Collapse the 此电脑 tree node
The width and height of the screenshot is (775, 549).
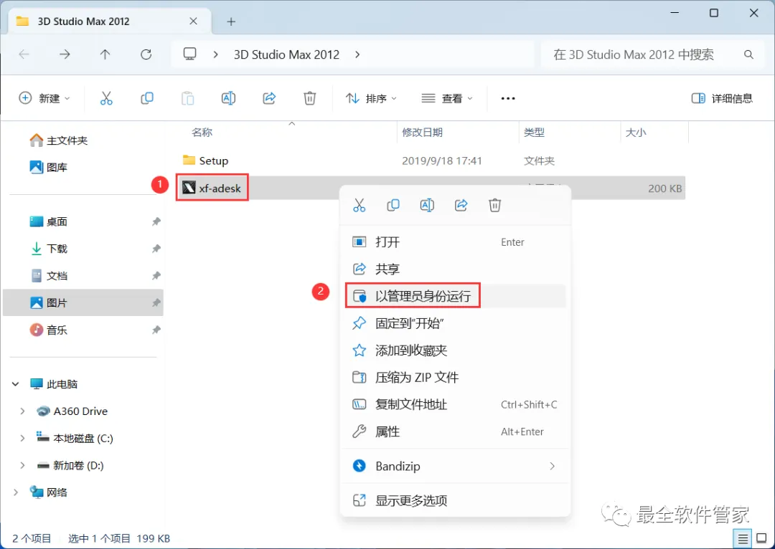tap(15, 384)
